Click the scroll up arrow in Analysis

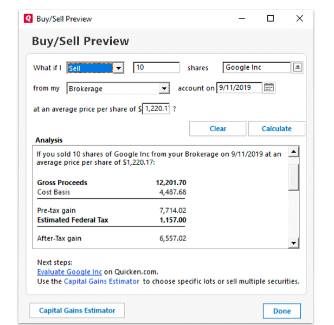[293, 152]
